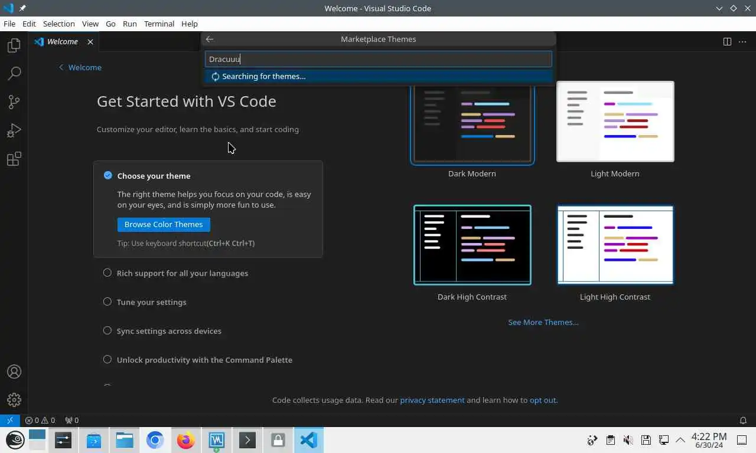Click the Browse Color Themes button

164,224
